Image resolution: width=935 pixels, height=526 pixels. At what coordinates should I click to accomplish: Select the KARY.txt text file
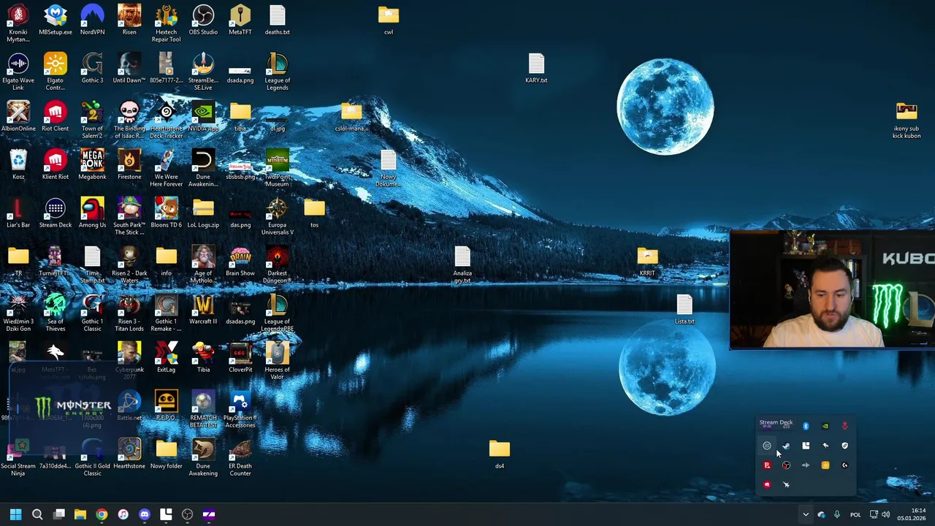[x=536, y=68]
